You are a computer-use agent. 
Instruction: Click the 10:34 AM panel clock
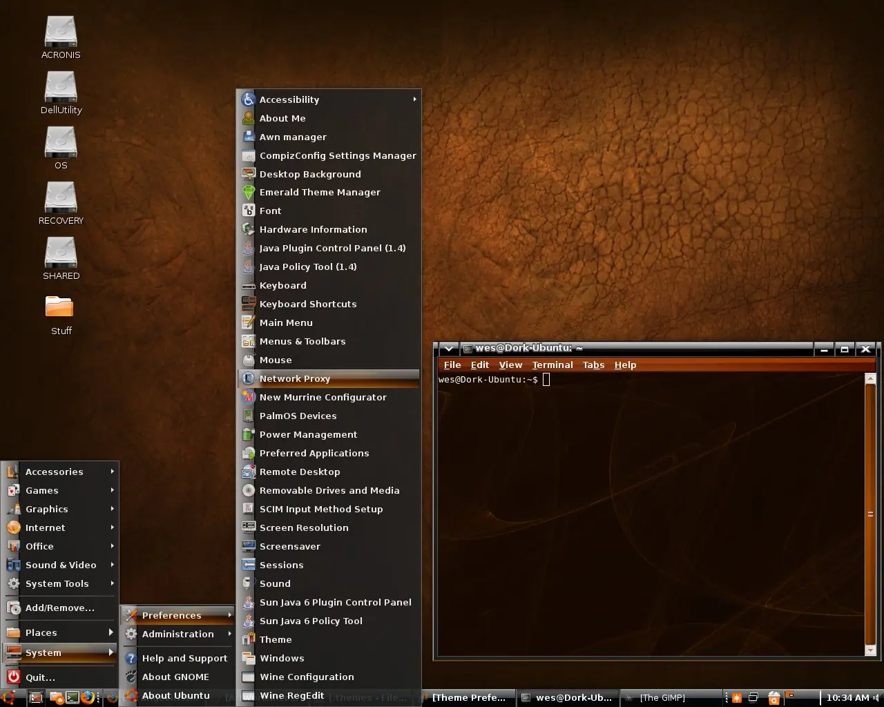tap(847, 698)
